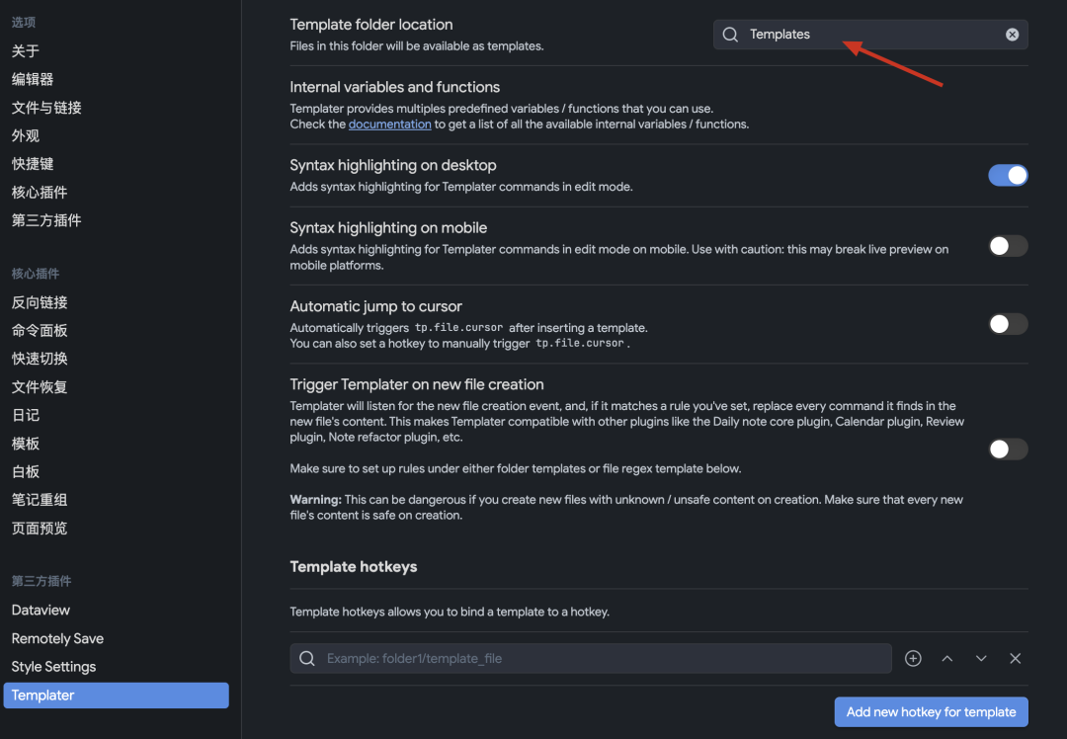1067x739 pixels.
Task: Move template hotkey up with chevron
Action: point(947,659)
